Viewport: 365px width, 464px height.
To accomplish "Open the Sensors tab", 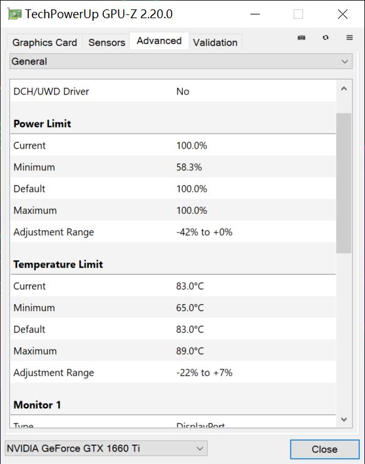I will [106, 42].
